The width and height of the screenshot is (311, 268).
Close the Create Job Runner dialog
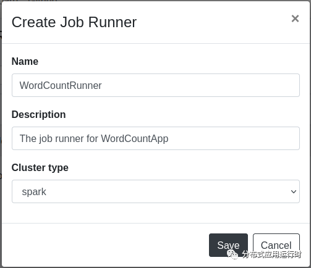pos(295,19)
